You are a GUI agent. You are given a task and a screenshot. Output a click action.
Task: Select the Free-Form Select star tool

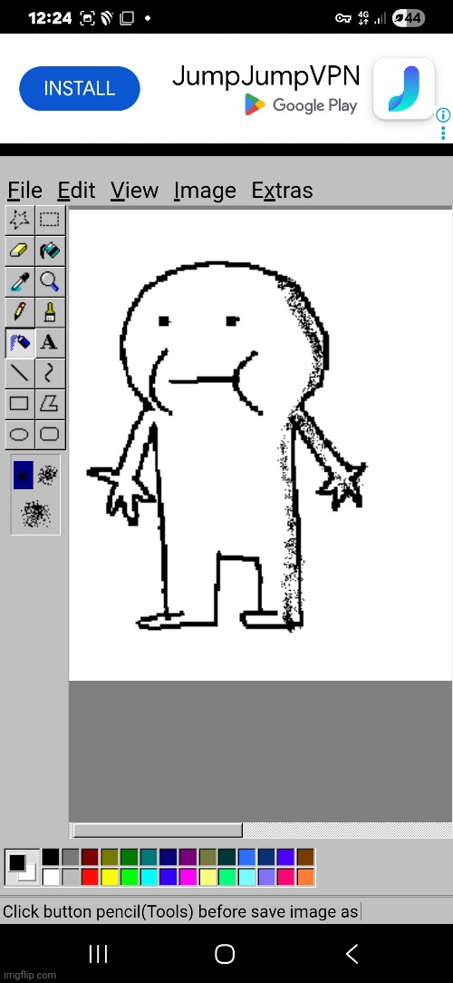click(20, 220)
